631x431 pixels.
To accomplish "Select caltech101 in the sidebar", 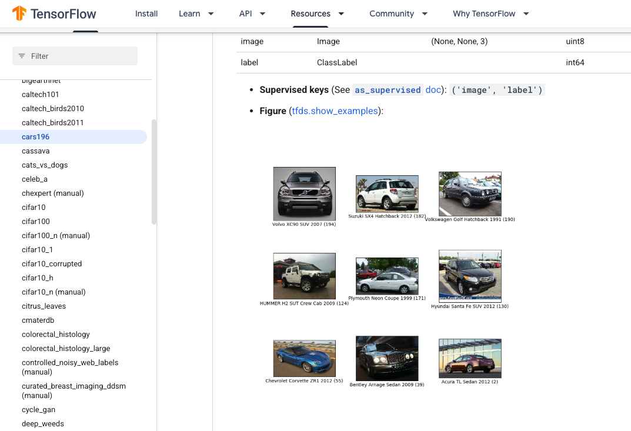I will click(x=40, y=95).
